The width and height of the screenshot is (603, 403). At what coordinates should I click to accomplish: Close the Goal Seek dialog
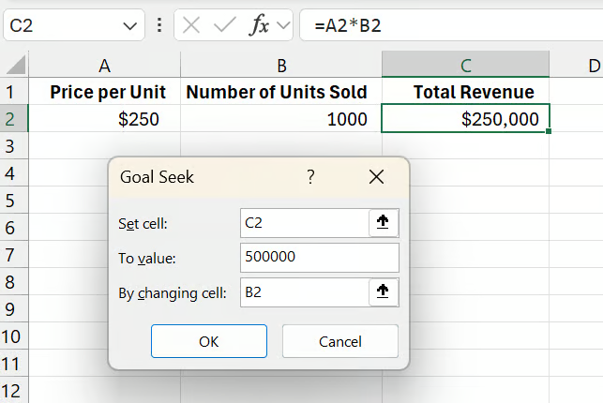click(377, 176)
